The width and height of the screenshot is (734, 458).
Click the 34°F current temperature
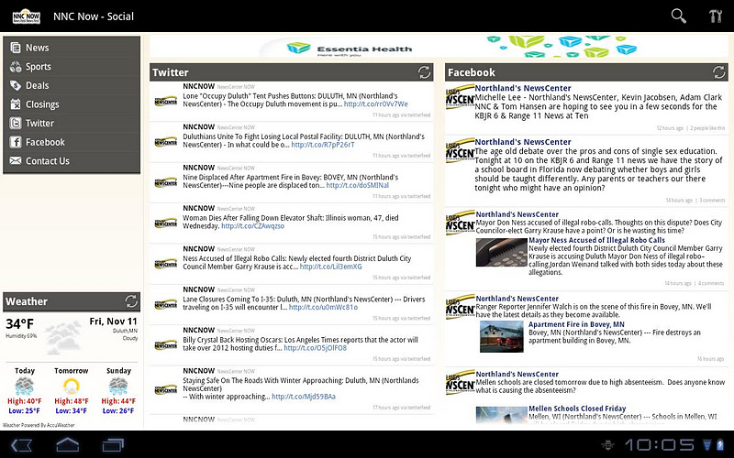pyautogui.click(x=19, y=323)
